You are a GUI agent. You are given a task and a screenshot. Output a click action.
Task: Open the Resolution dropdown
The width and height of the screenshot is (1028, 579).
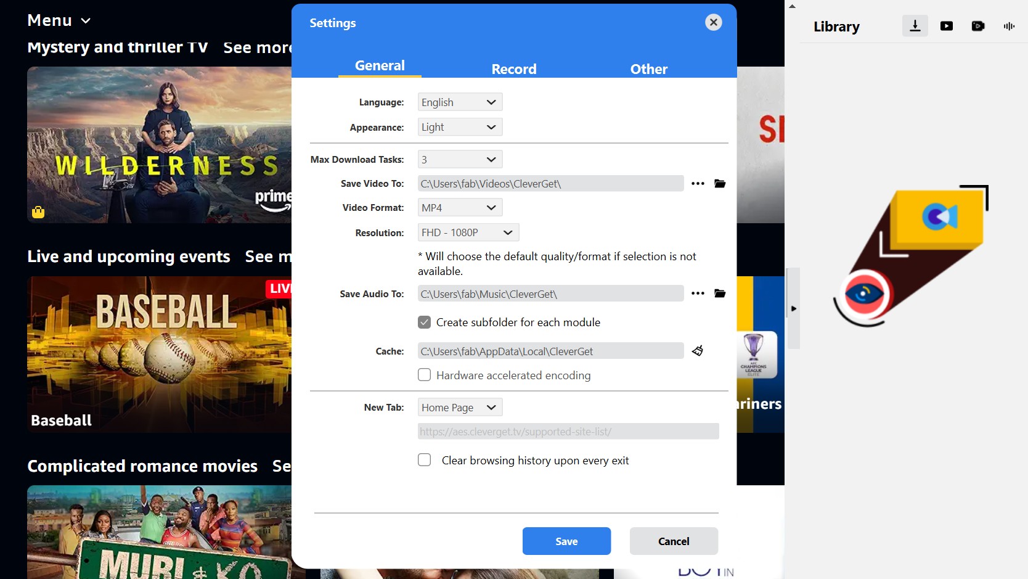click(x=468, y=232)
